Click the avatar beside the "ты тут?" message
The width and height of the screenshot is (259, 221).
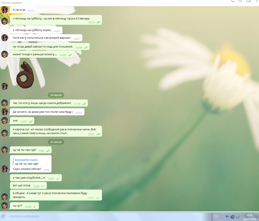click(x=4, y=206)
